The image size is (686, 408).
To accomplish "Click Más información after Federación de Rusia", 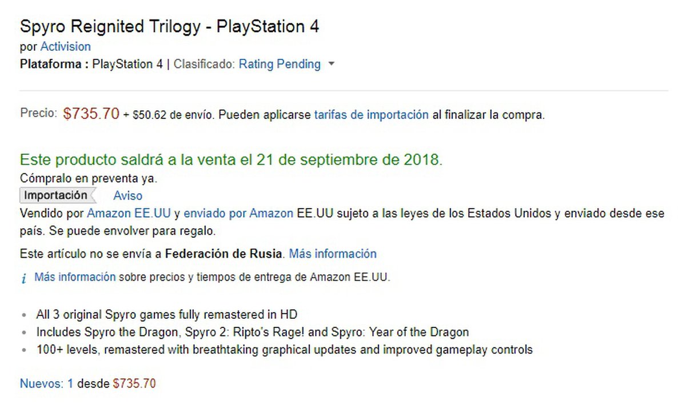I will [332, 253].
